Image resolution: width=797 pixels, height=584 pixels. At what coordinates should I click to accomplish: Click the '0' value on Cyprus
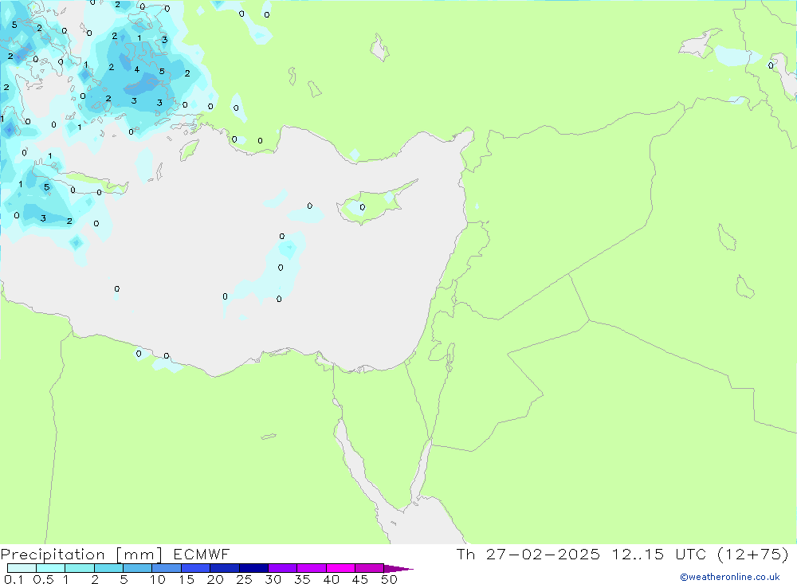point(363,207)
